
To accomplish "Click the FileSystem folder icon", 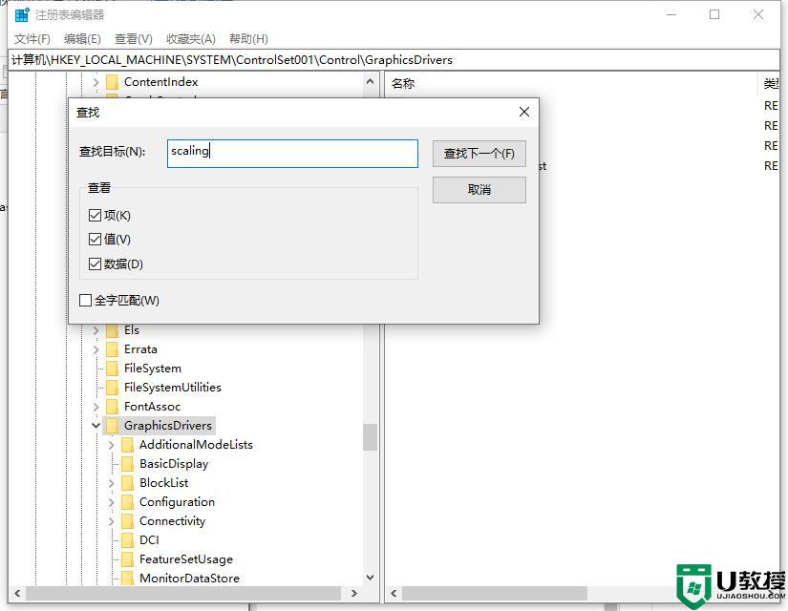I will coord(112,369).
